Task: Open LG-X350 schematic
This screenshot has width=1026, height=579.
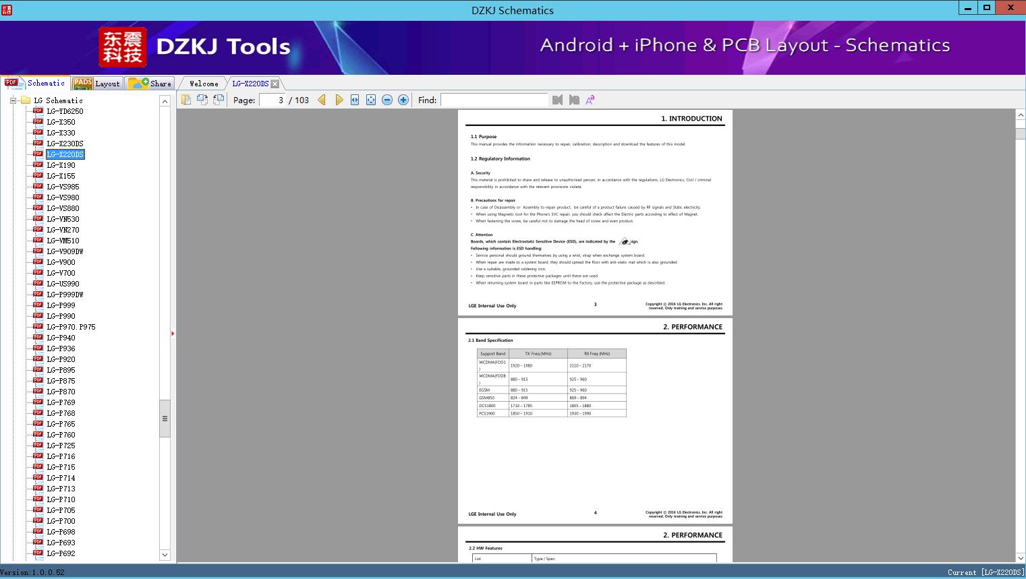Action: (x=61, y=122)
